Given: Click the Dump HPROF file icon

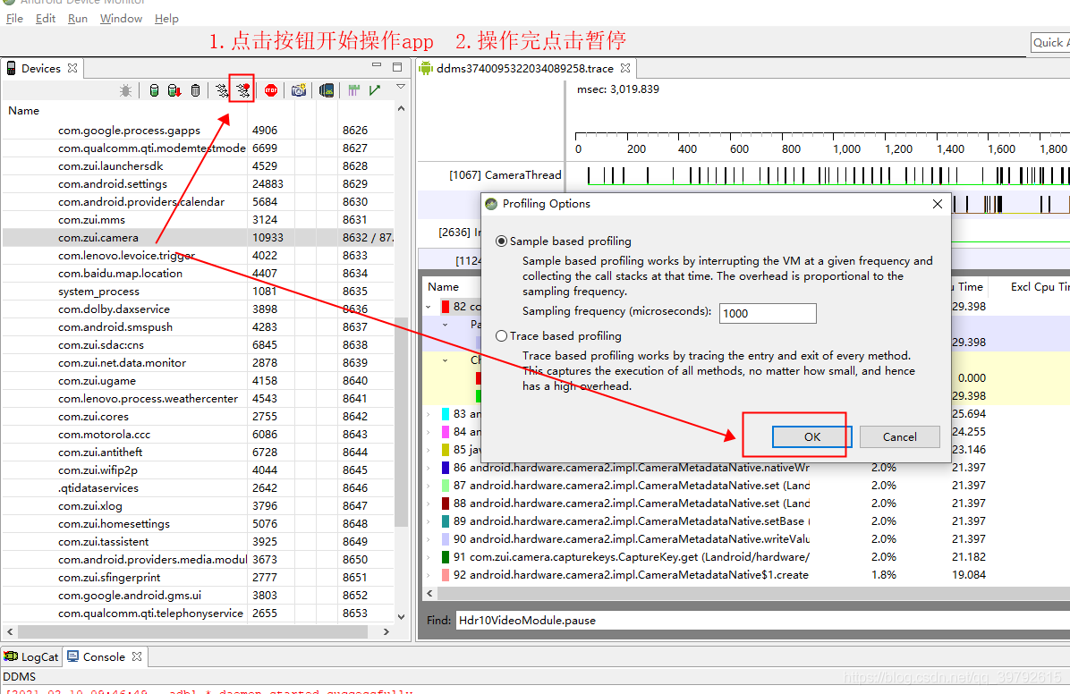Looking at the screenshot, I should tap(174, 90).
